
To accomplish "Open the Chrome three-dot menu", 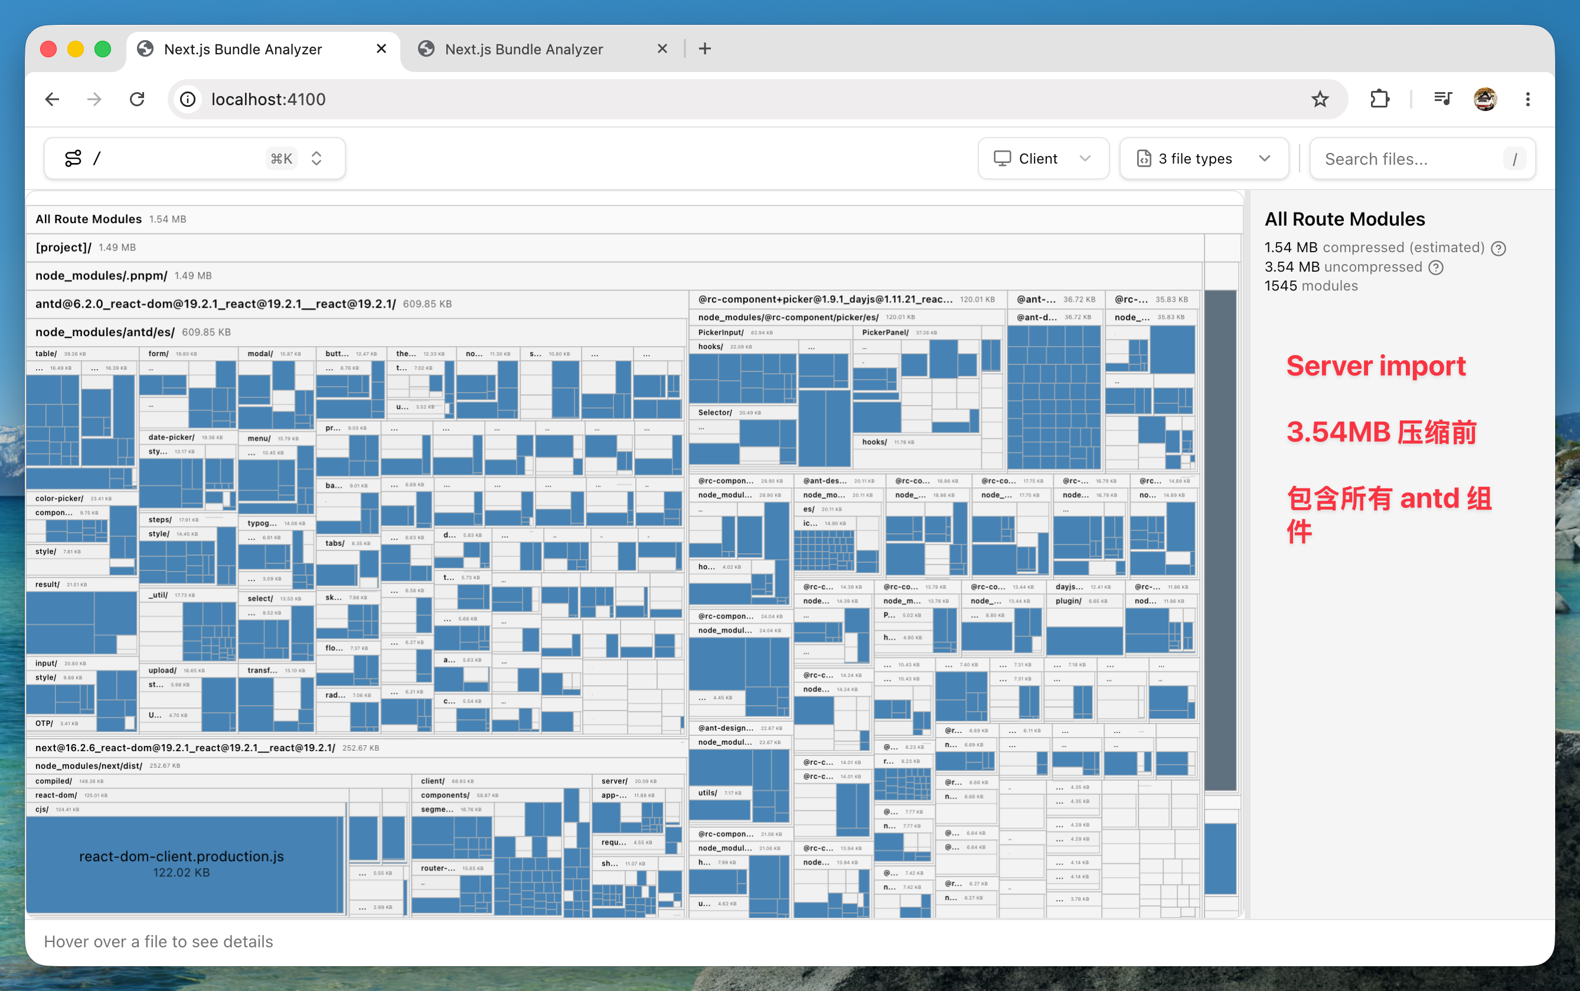I will point(1527,100).
